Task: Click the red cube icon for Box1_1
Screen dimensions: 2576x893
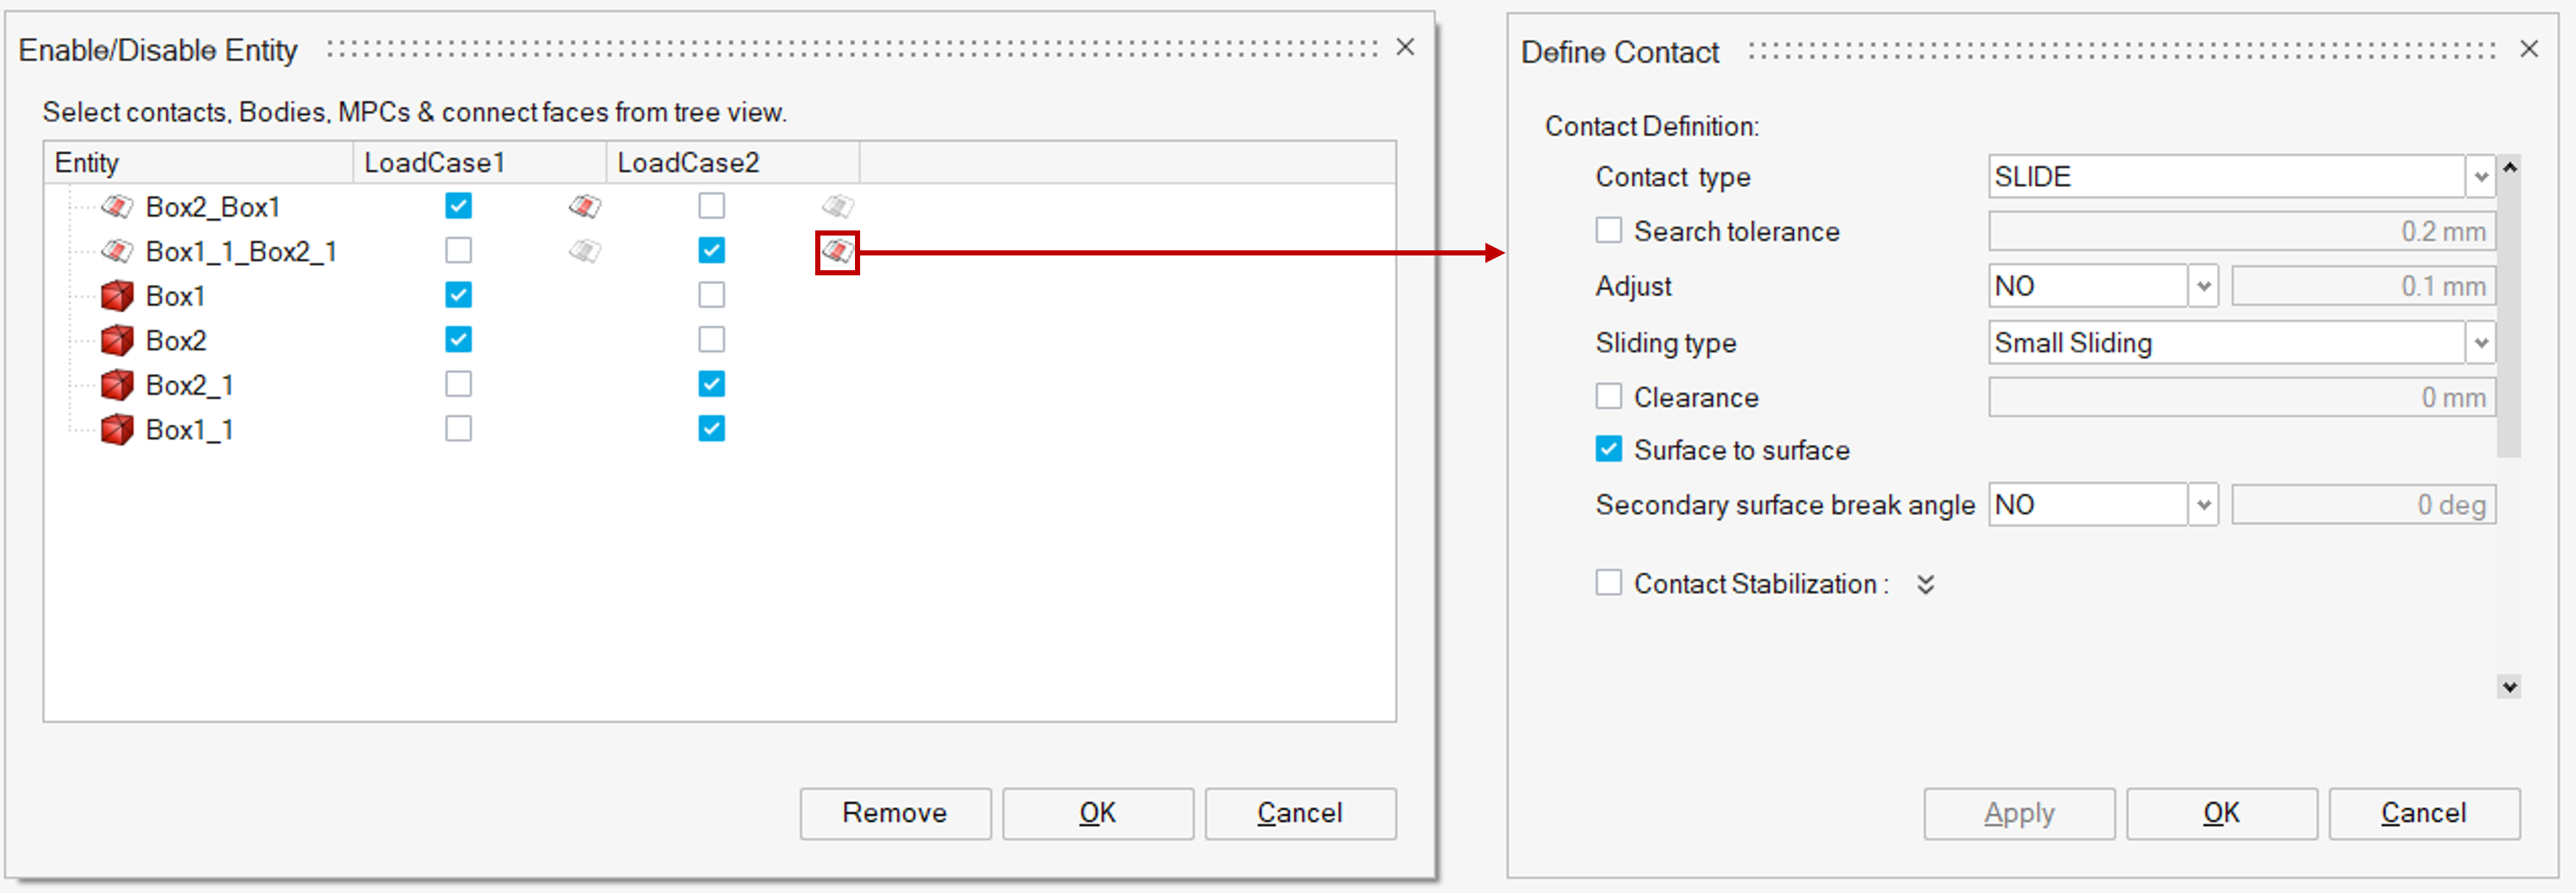Action: 117,430
